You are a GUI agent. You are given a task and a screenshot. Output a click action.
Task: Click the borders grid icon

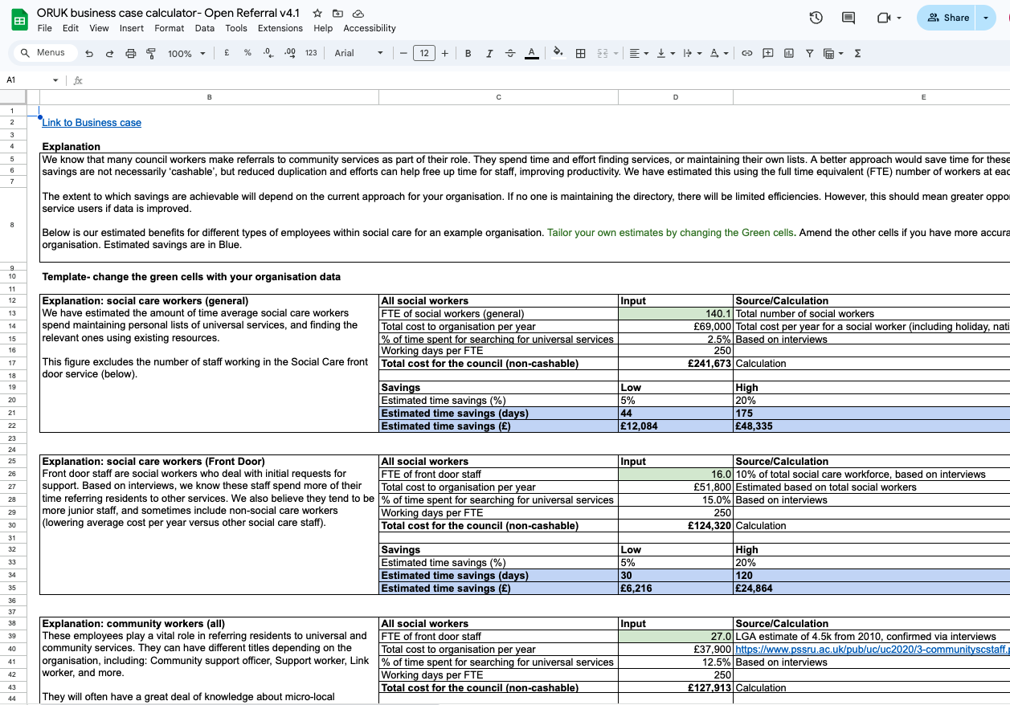[x=580, y=54]
